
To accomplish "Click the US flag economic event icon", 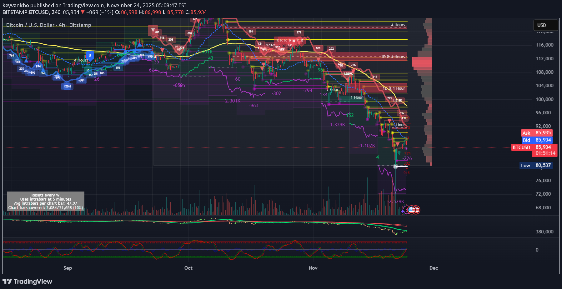I will click(412, 210).
